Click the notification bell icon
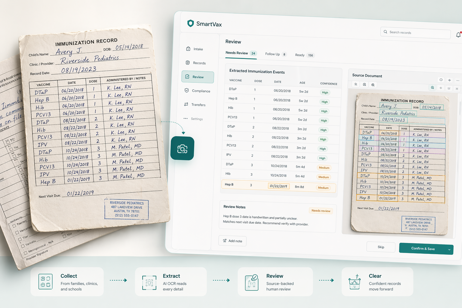The image size is (462, 308). [x=458, y=35]
